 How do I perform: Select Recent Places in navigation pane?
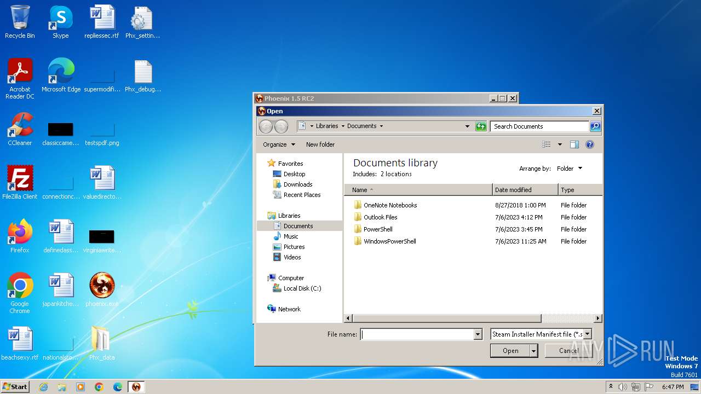point(302,195)
